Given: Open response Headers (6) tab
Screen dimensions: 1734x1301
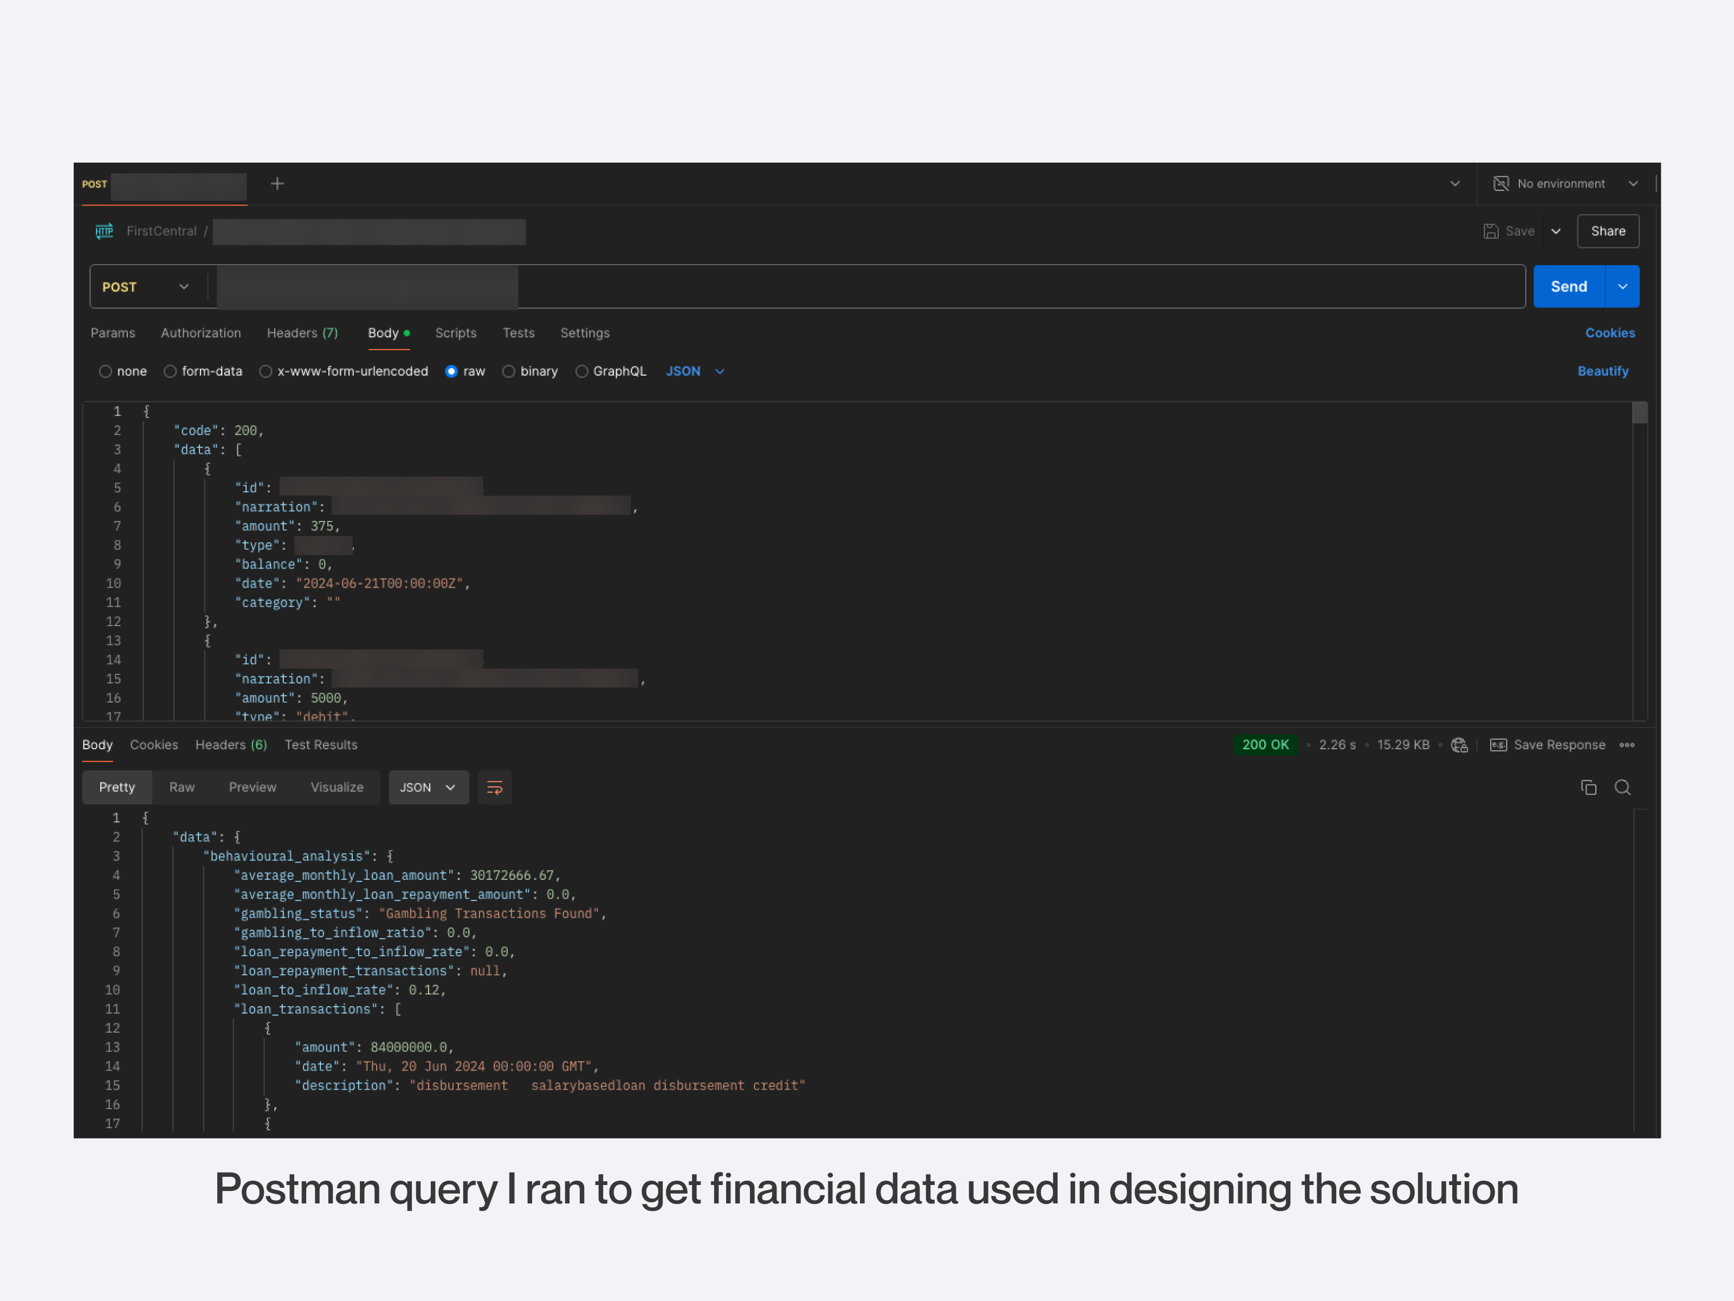Looking at the screenshot, I should (x=231, y=745).
